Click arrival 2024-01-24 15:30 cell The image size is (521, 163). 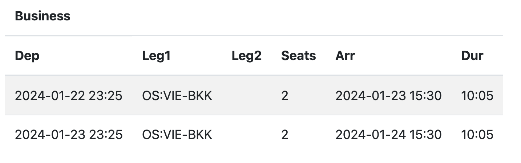388,135
